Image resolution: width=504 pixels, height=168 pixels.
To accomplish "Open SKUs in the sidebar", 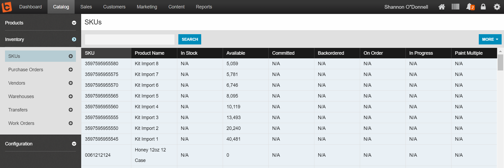I will click(x=40, y=56).
